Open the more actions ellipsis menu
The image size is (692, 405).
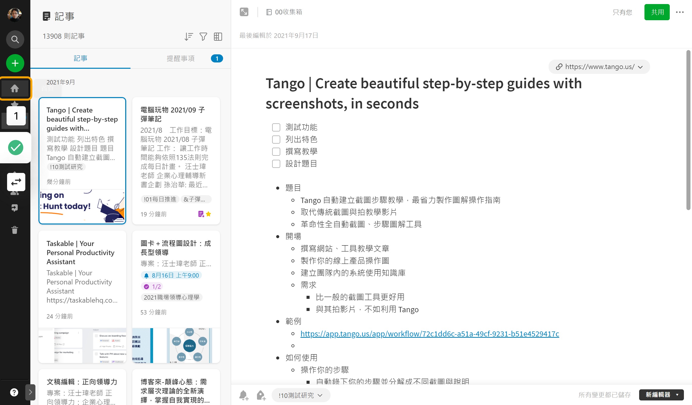pyautogui.click(x=680, y=12)
